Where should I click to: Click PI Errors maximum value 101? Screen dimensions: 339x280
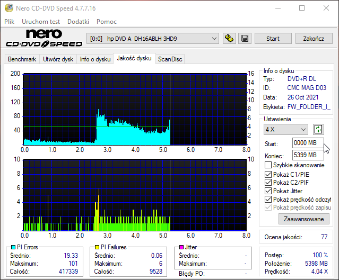[73, 264]
